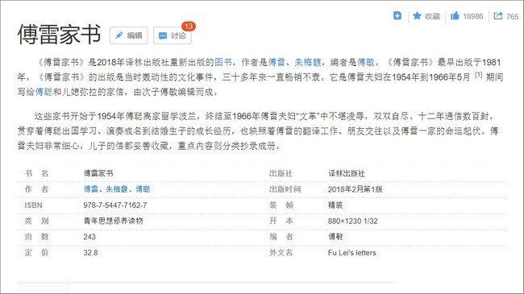Click the price value 32.8

pos(90,253)
